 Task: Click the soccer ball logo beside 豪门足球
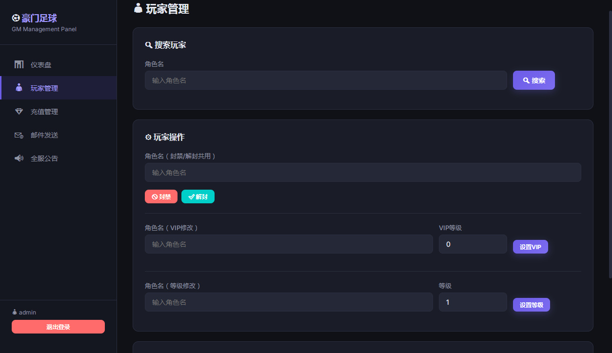16,18
